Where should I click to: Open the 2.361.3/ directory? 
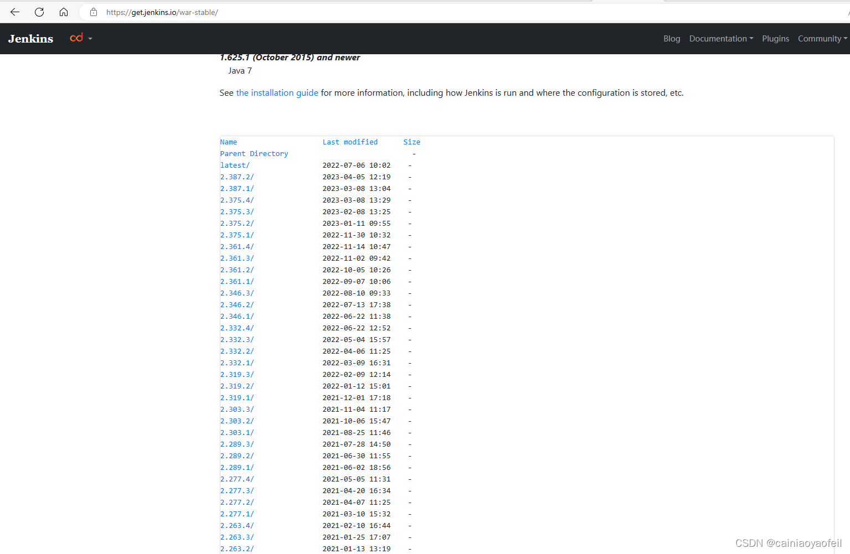pyautogui.click(x=237, y=258)
